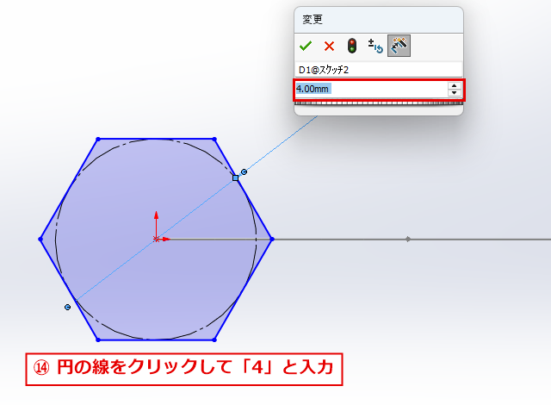Select the bottom-left vertex of the hexagon
The width and height of the screenshot is (551, 405).
point(98,340)
